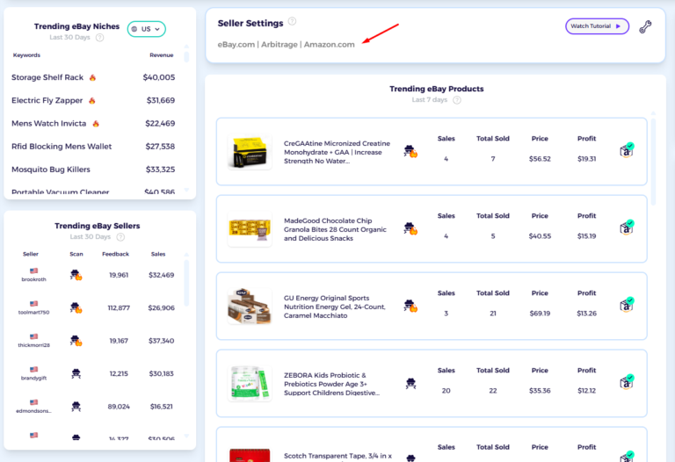The width and height of the screenshot is (675, 462).
Task: Click help icon beside Last 7 days
Action: coord(457,100)
